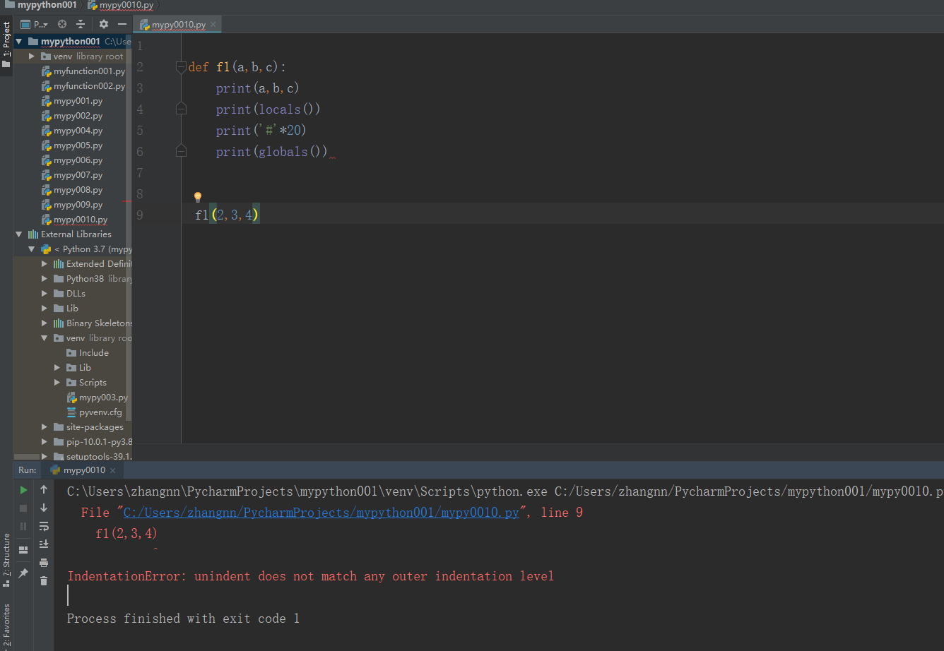Click 'Process finished with exit code 1' text
The width and height of the screenshot is (944, 651).
pyautogui.click(x=183, y=619)
